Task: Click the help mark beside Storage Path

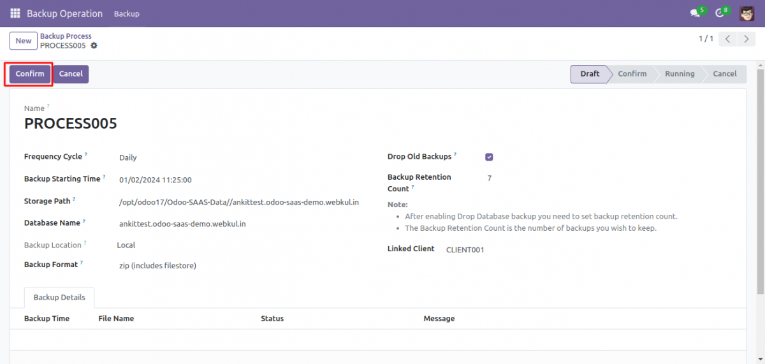Action: (74, 200)
